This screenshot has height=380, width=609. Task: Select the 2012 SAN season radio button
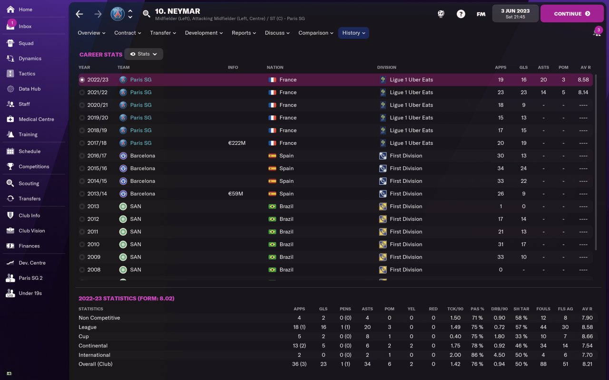coord(82,219)
